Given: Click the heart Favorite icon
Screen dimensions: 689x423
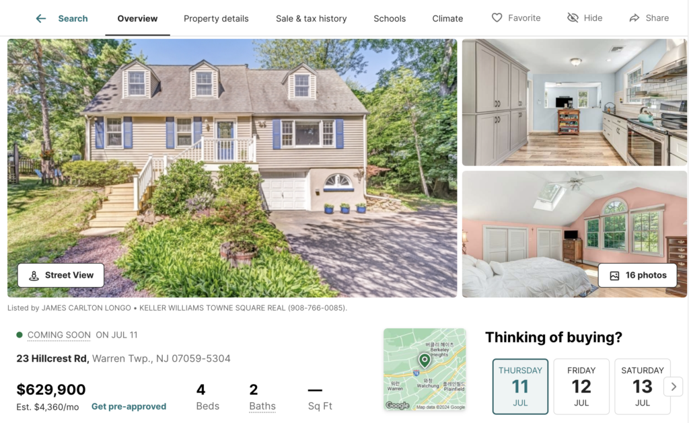Looking at the screenshot, I should pos(497,17).
